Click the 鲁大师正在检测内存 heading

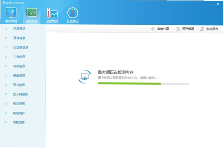click(116, 72)
